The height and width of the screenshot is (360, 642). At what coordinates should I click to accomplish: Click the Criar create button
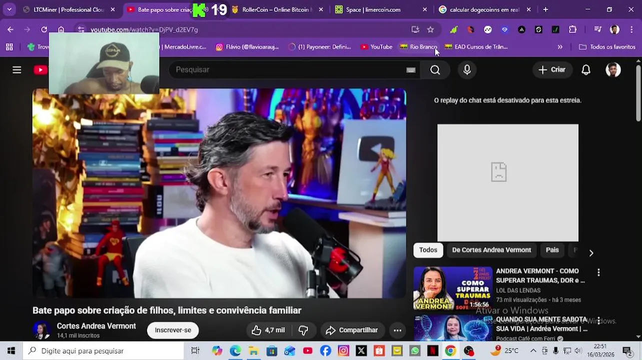click(x=551, y=70)
